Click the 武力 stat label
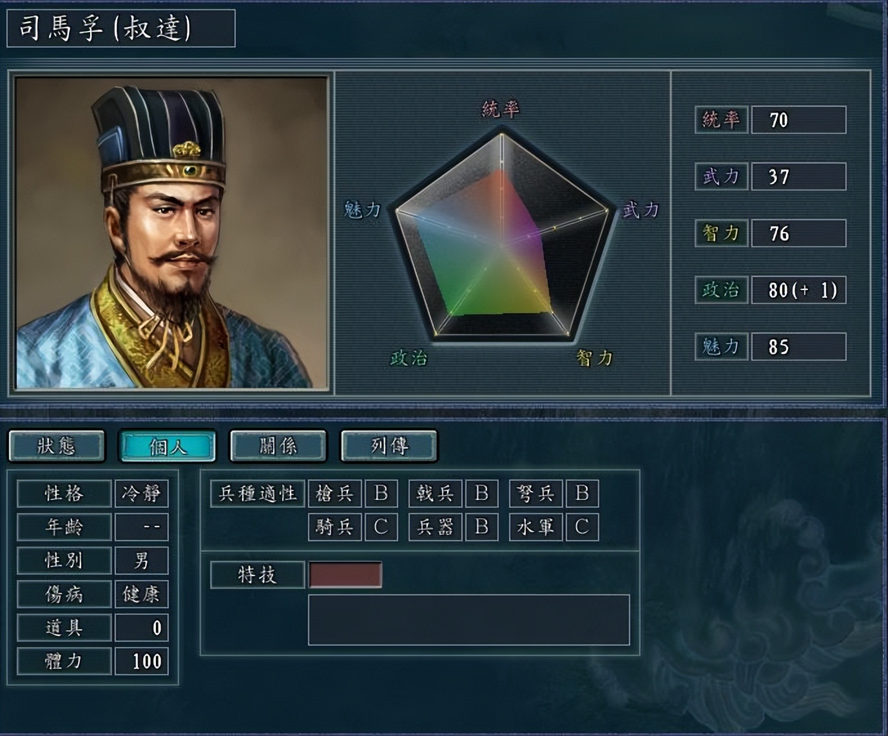 (x=721, y=177)
